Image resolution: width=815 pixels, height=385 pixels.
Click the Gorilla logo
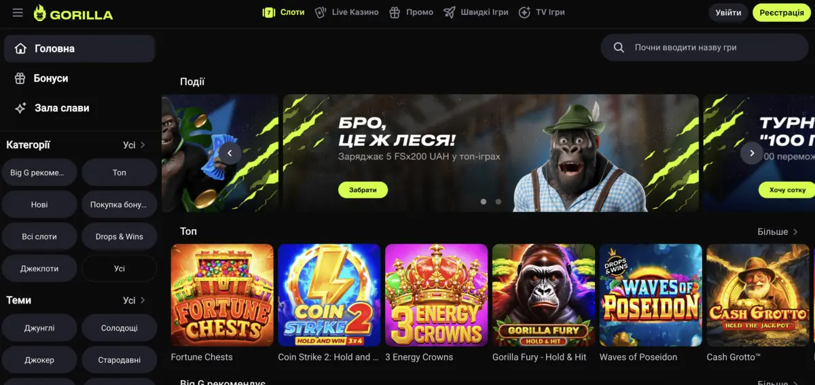73,13
